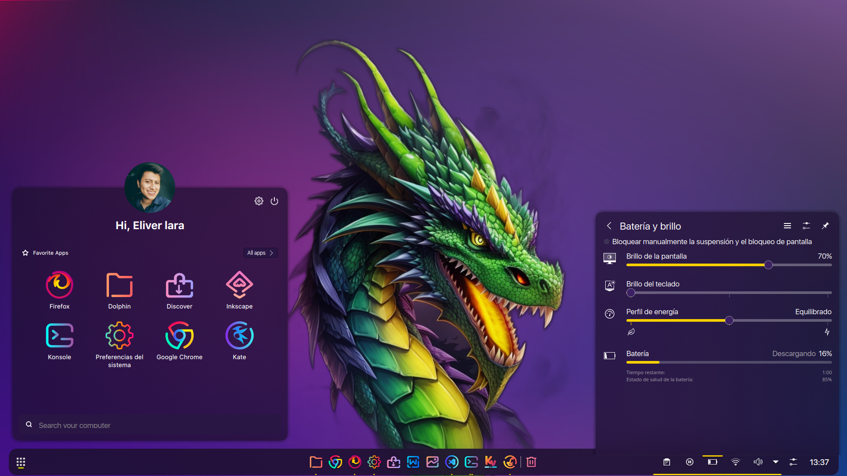Viewport: 847px width, 476px height.
Task: Launch Inkscape from Favorite Apps
Action: (240, 290)
